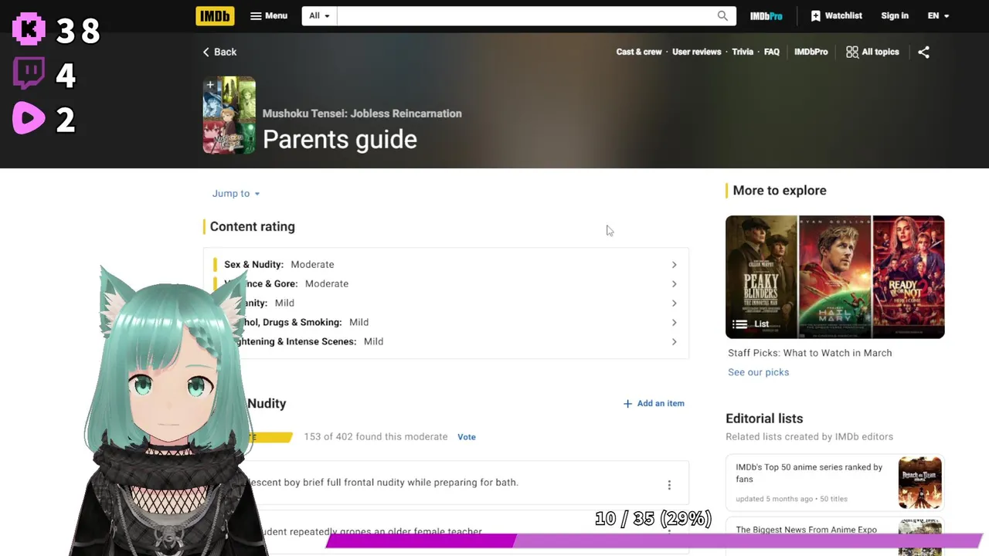Viewport: 989px width, 556px height.
Task: Expand the Jump to dropdown
Action: pyautogui.click(x=236, y=193)
